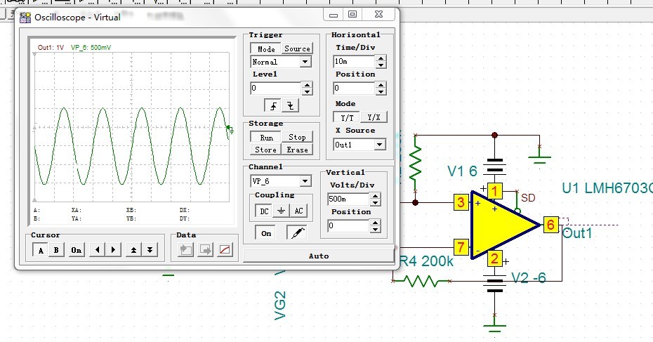Viewport: 653px width, 342px height.
Task: Click the green waveform trigger marker
Action: click(230, 129)
